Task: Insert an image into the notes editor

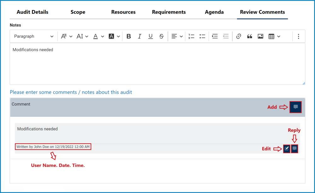Action: [x=260, y=36]
